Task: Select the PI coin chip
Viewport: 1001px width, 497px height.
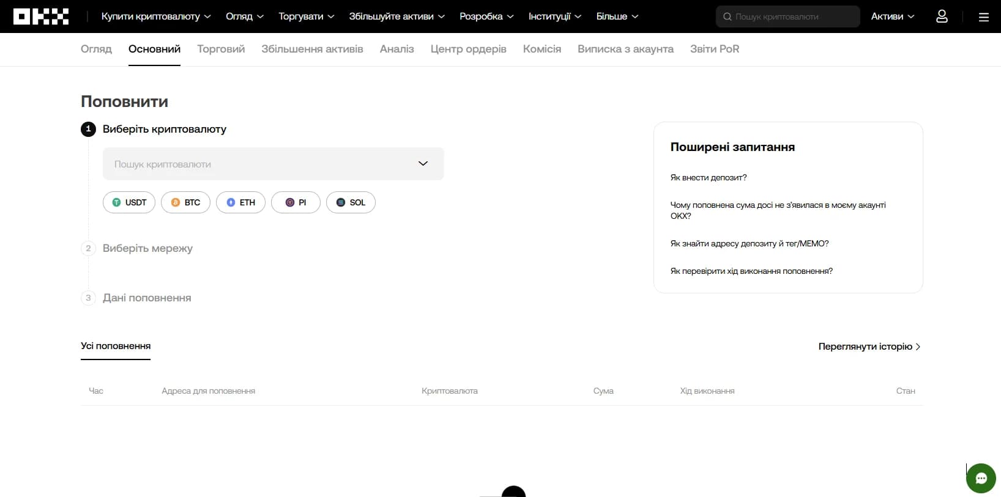Action: click(296, 202)
